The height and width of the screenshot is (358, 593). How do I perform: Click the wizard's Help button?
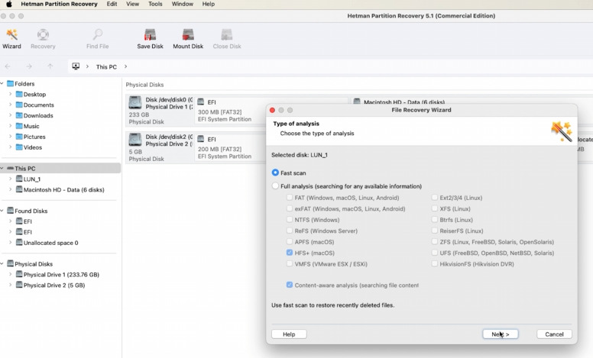(289, 334)
